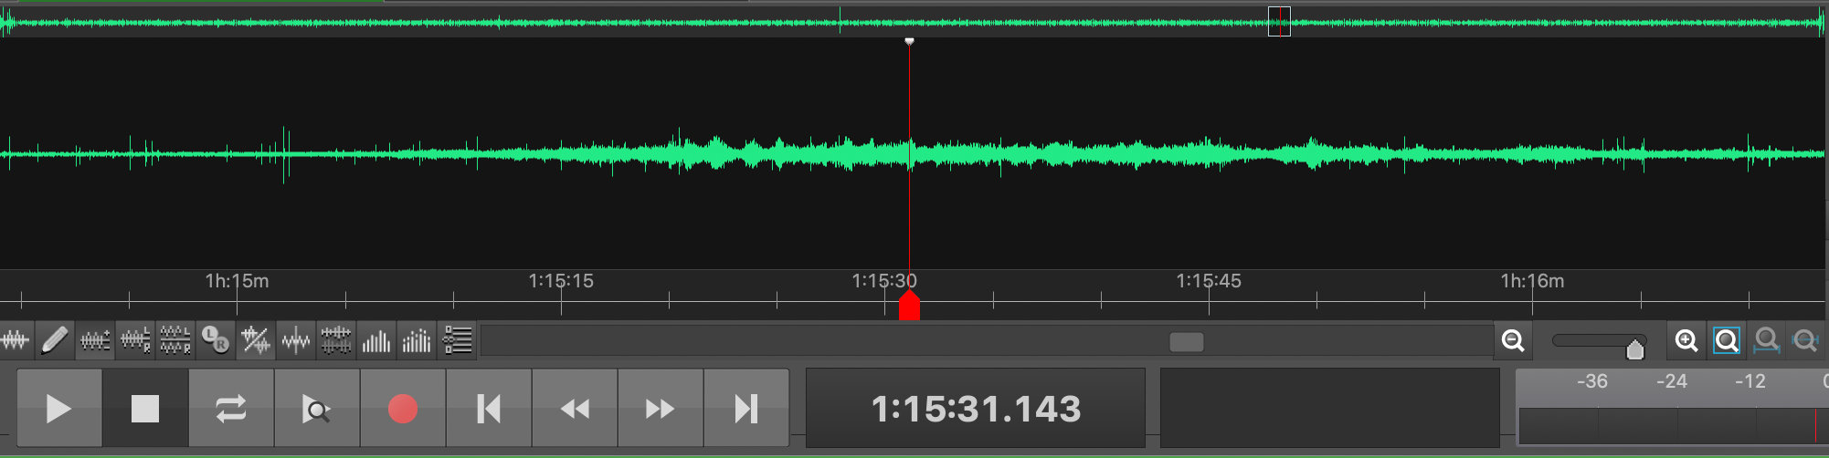Click the fast forward button
The image size is (1829, 458).
pyautogui.click(x=661, y=409)
